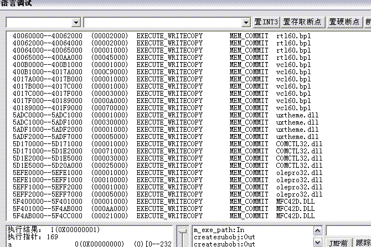Click the down arrow of the output log scrollbar
371x247 pixels.
pyautogui.click(x=317, y=243)
